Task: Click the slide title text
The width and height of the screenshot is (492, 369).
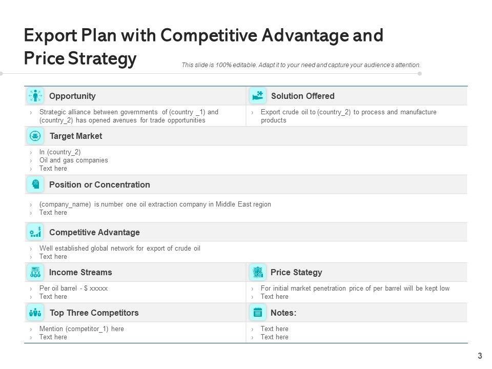Action: click(203, 47)
